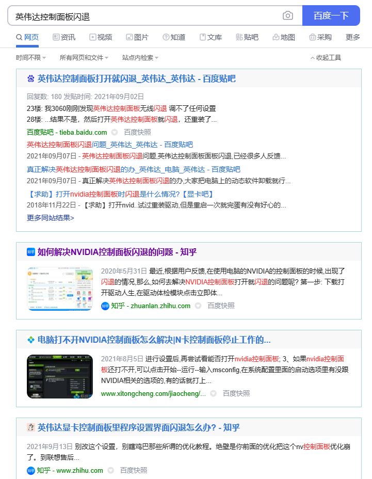Select the 网页 tab
This screenshot has height=479, width=372.
[27, 37]
